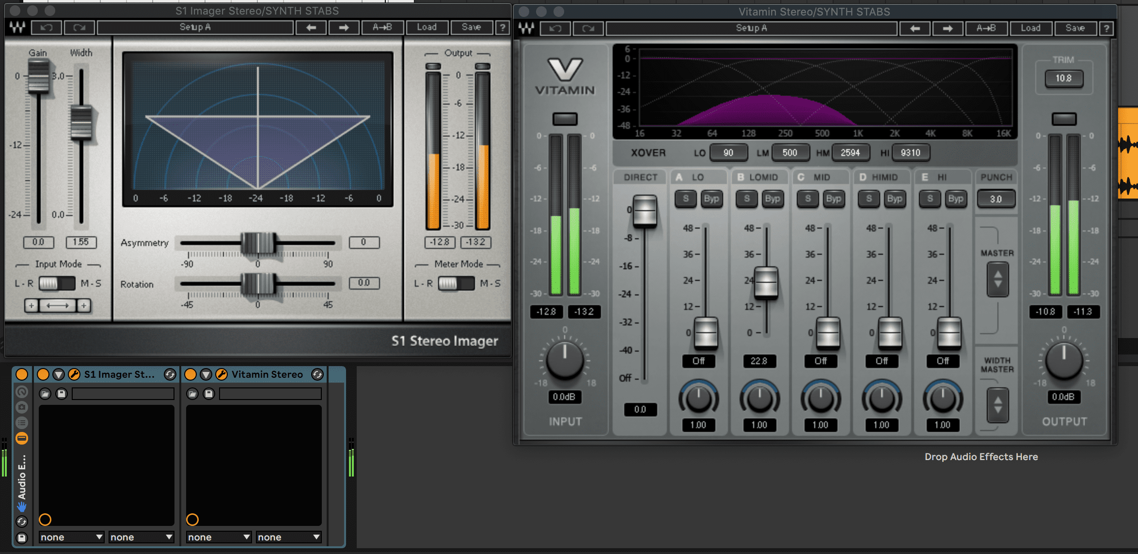Screen dimensions: 1138x554
Task: Click undo arrow in S1 Imager toolbar
Action: pyautogui.click(x=47, y=28)
